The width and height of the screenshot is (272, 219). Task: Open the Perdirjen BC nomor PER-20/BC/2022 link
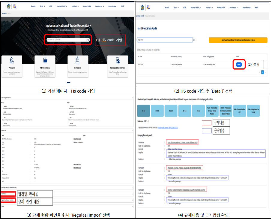pyautogui.click(x=168, y=128)
